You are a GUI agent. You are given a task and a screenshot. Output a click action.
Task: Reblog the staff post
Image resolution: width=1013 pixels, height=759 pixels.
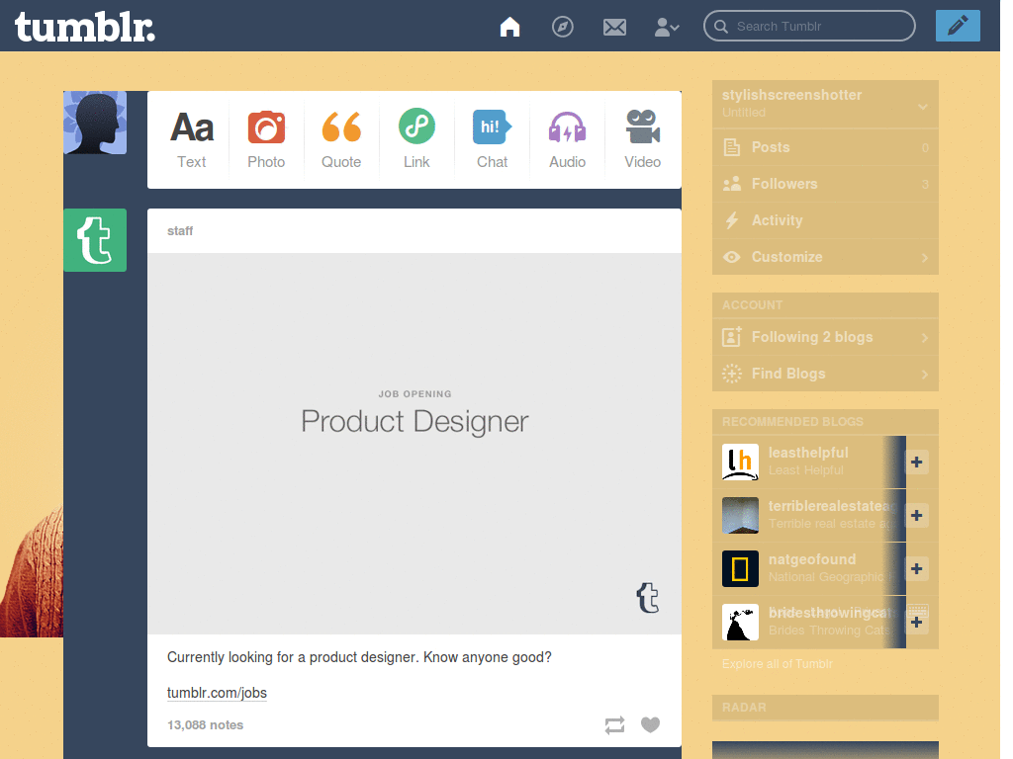point(615,724)
